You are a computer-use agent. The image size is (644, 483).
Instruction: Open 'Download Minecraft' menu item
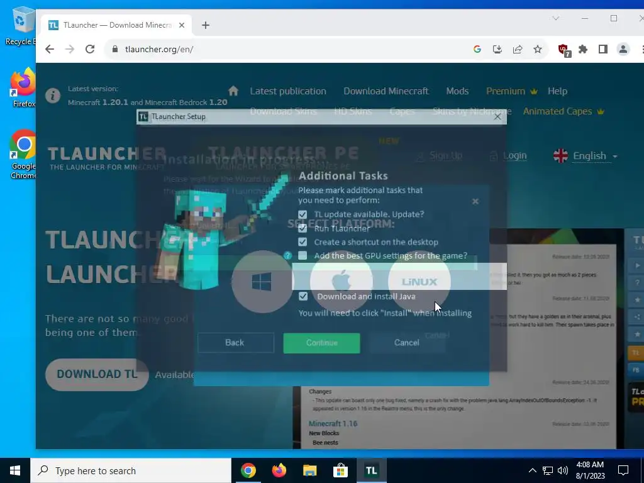coord(386,91)
